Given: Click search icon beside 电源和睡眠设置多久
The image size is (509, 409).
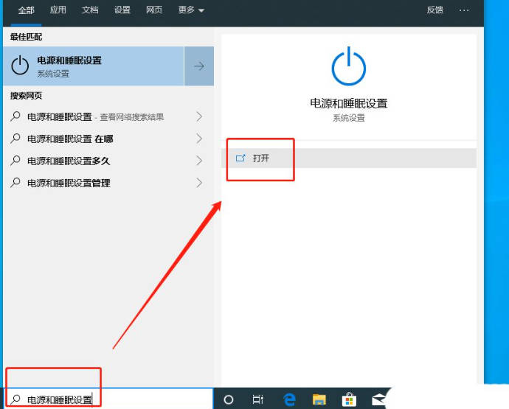Looking at the screenshot, I should [x=15, y=161].
